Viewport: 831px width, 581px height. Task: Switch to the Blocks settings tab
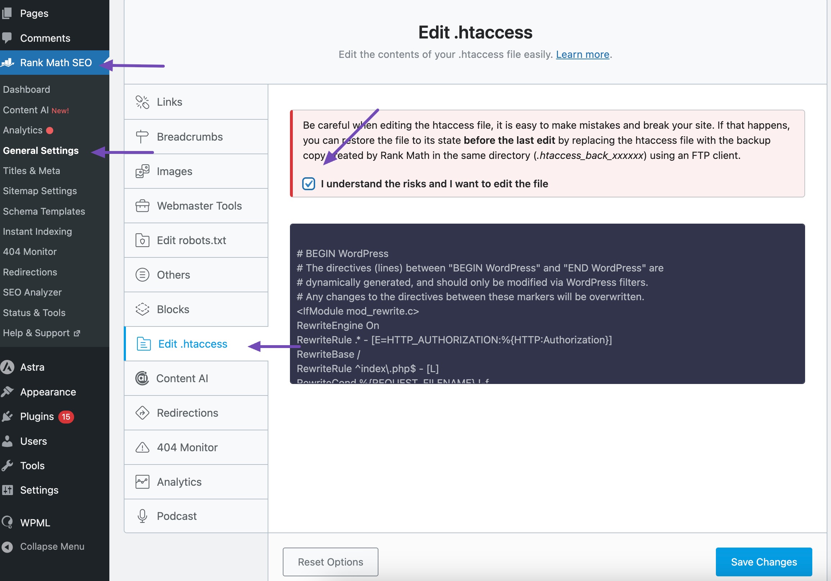pos(196,309)
